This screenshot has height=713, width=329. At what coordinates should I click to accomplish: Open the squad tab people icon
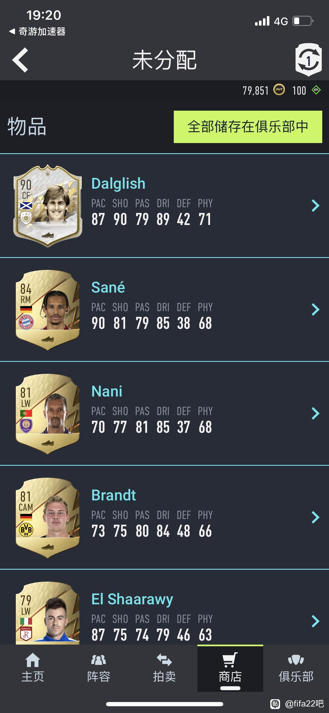point(98,660)
